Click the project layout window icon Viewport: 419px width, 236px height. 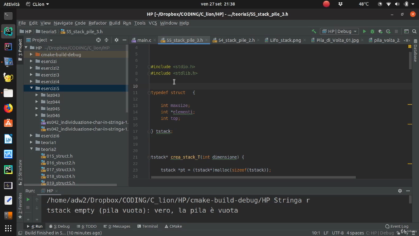(x=406, y=31)
